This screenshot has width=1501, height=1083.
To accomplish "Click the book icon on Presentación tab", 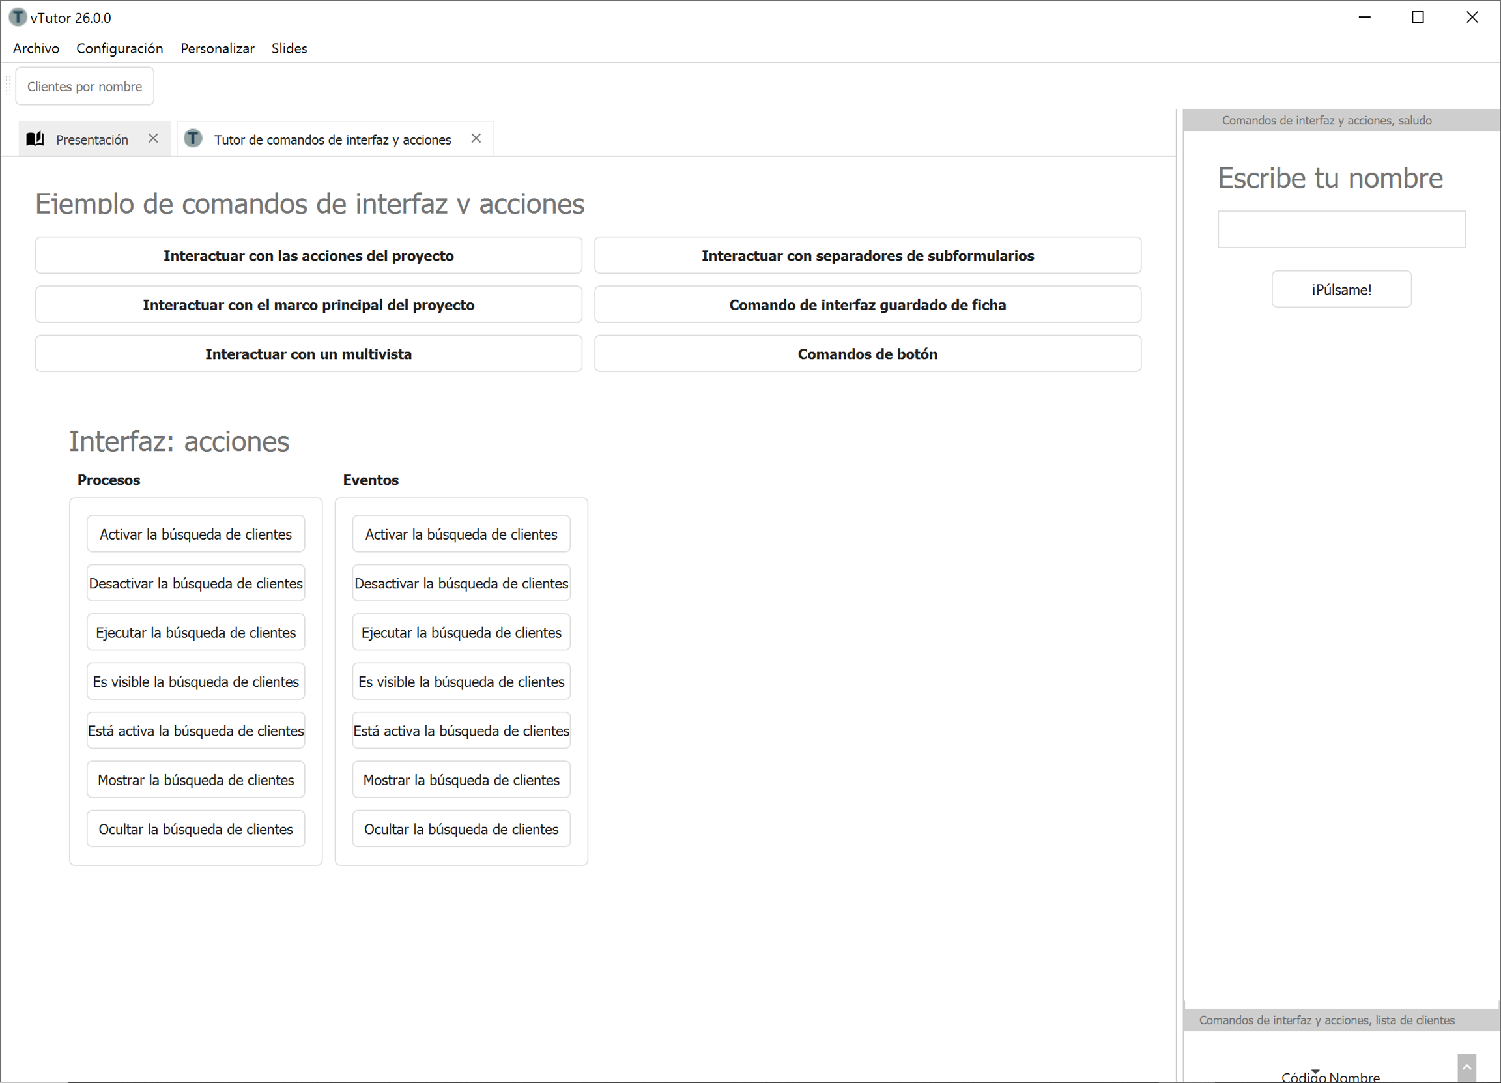I will pos(35,139).
